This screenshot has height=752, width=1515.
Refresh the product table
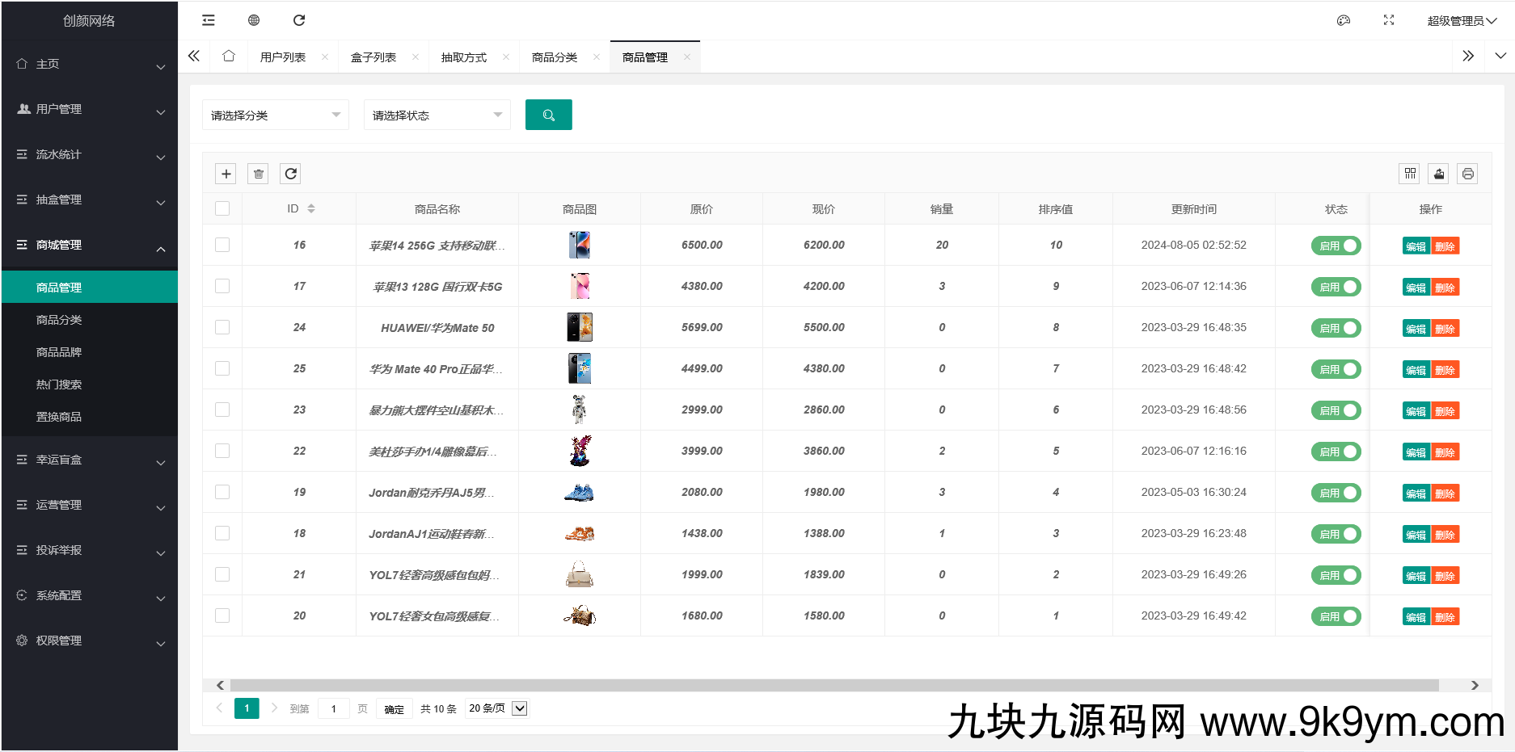(x=290, y=173)
